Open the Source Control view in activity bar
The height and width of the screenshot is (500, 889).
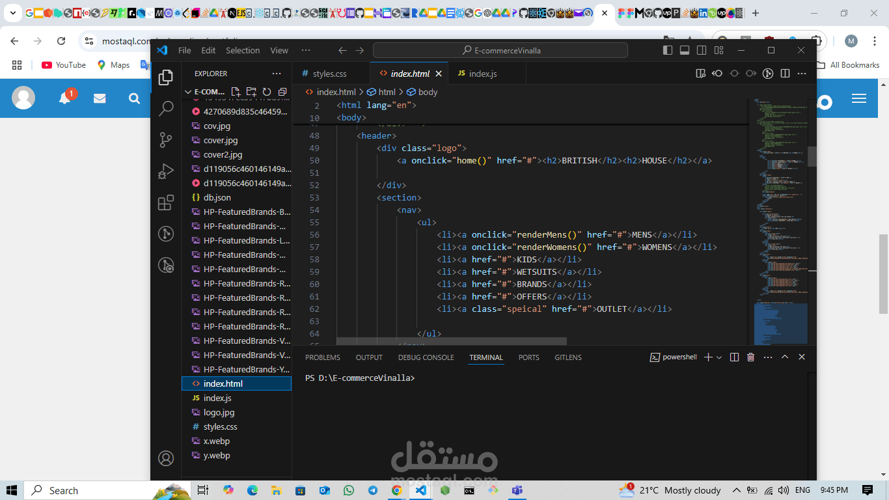click(x=166, y=139)
